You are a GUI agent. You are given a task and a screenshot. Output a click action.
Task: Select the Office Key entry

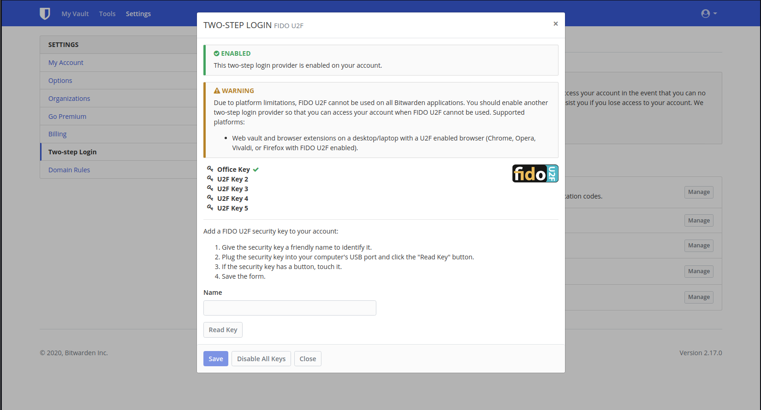coord(233,170)
